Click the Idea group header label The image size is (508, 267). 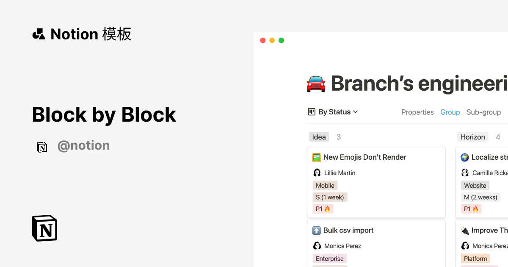[x=319, y=137]
